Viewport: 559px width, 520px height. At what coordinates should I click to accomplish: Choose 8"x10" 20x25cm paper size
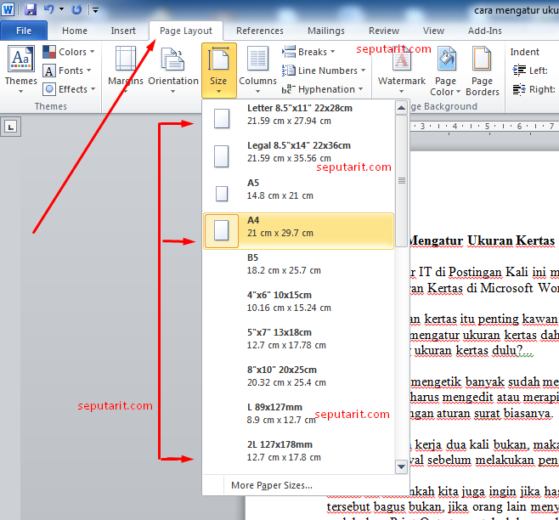tap(299, 380)
